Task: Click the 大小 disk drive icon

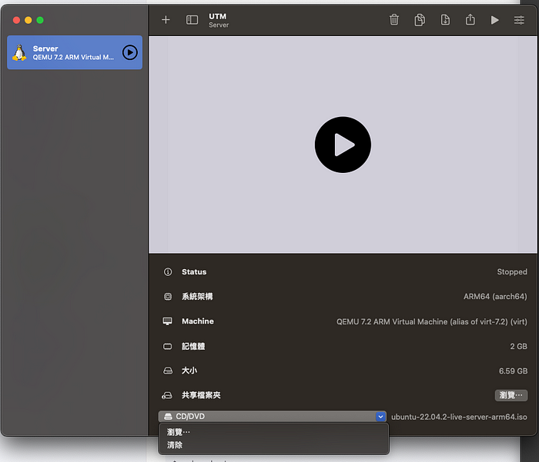Action: click(x=168, y=371)
